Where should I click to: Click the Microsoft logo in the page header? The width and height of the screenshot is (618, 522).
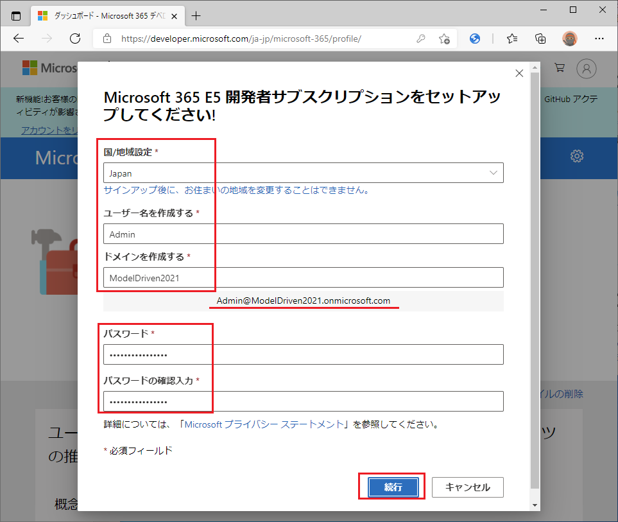(x=49, y=68)
